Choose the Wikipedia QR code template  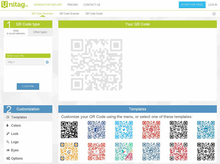pos(179,130)
